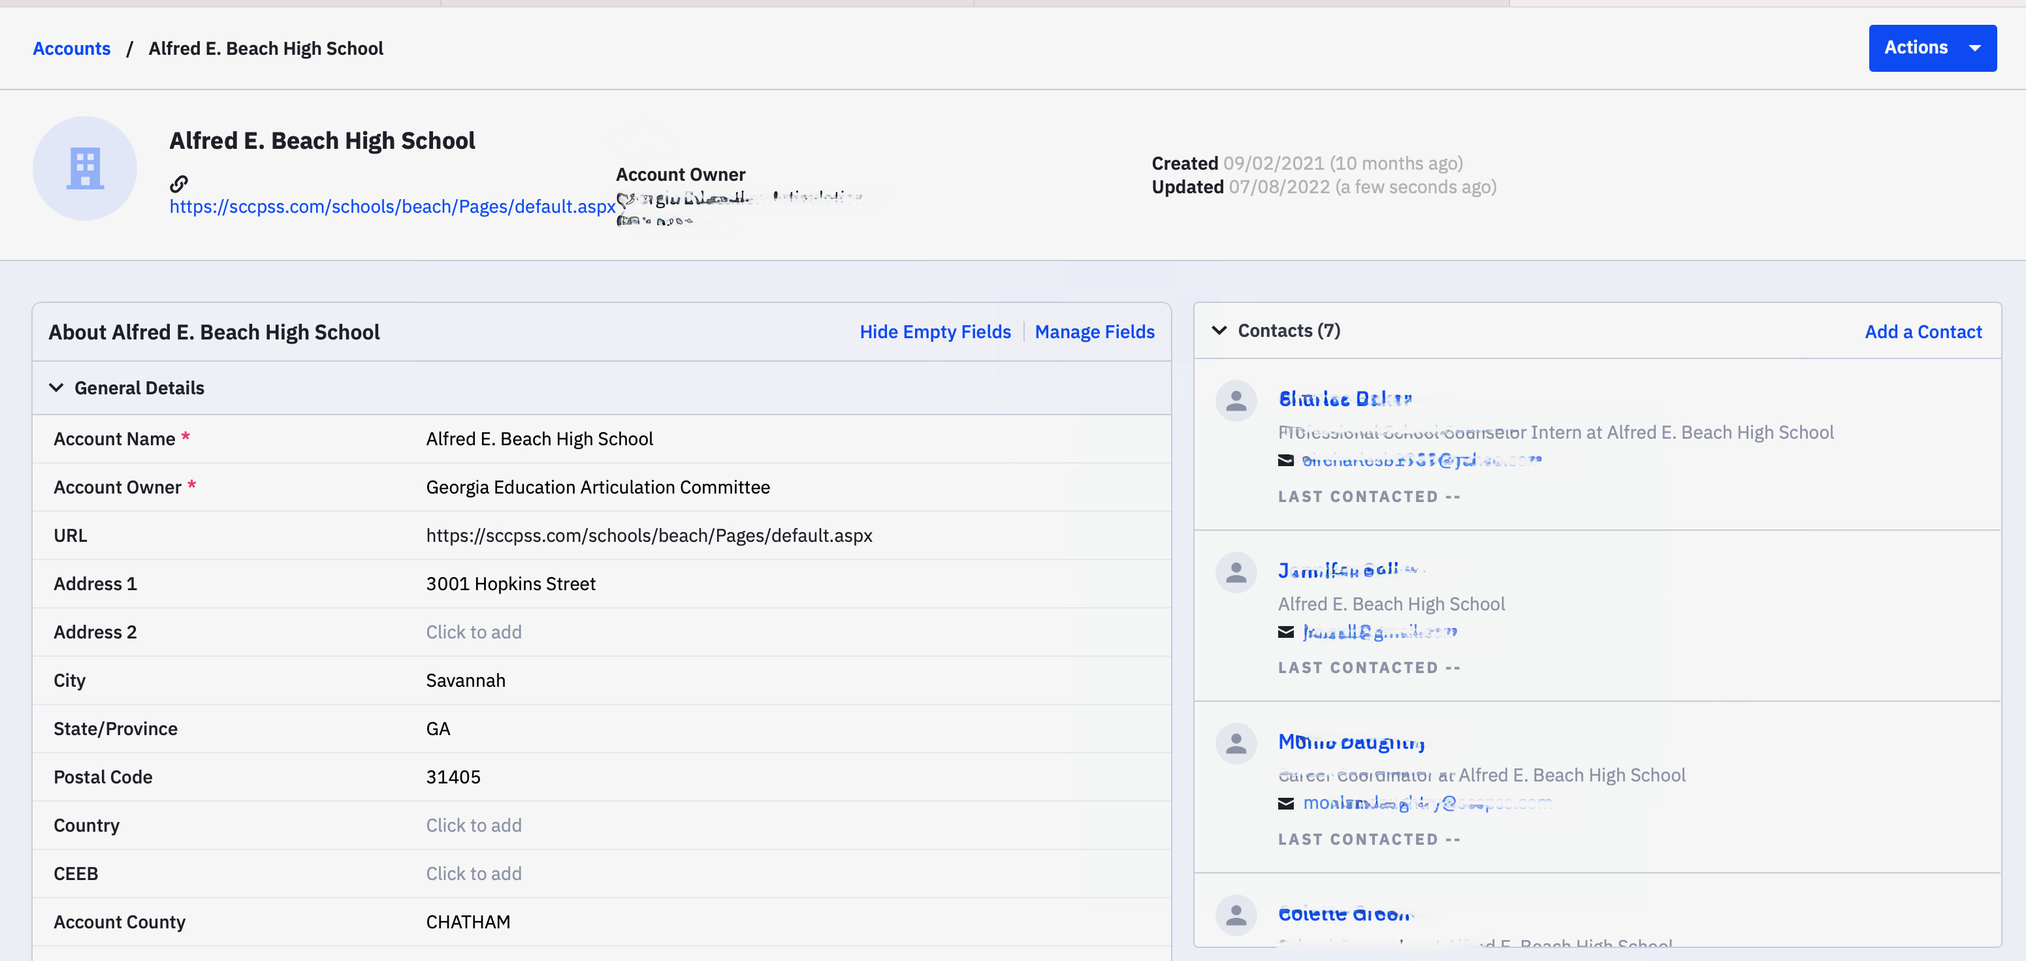Click second contact's person avatar icon
2026x961 pixels.
1236,573
